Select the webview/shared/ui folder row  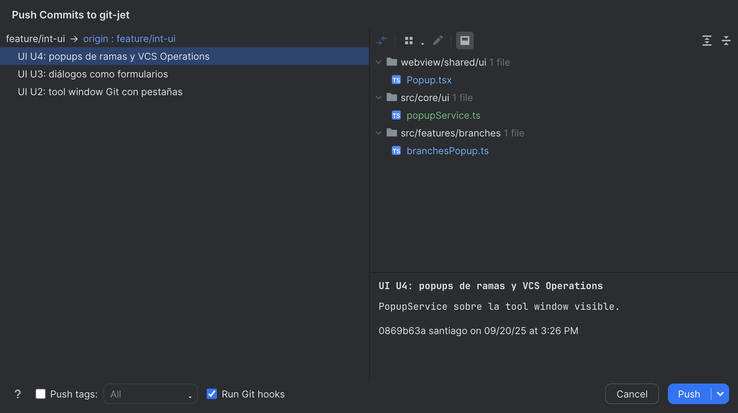[x=553, y=62]
